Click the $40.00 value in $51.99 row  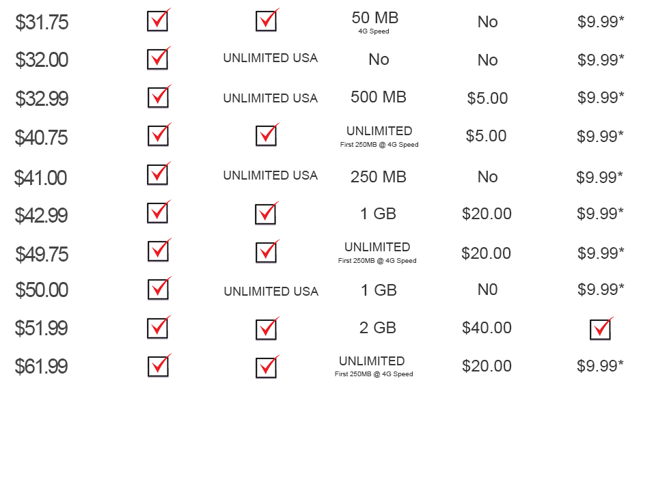[487, 328]
